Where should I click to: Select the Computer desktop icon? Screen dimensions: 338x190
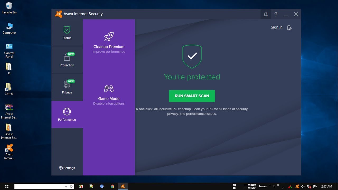(x=9, y=28)
